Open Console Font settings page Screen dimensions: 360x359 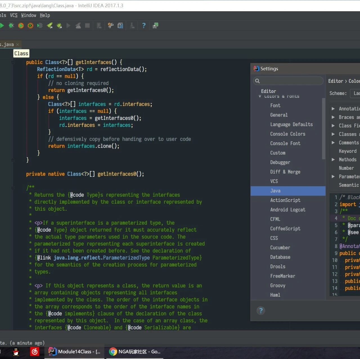click(285, 143)
